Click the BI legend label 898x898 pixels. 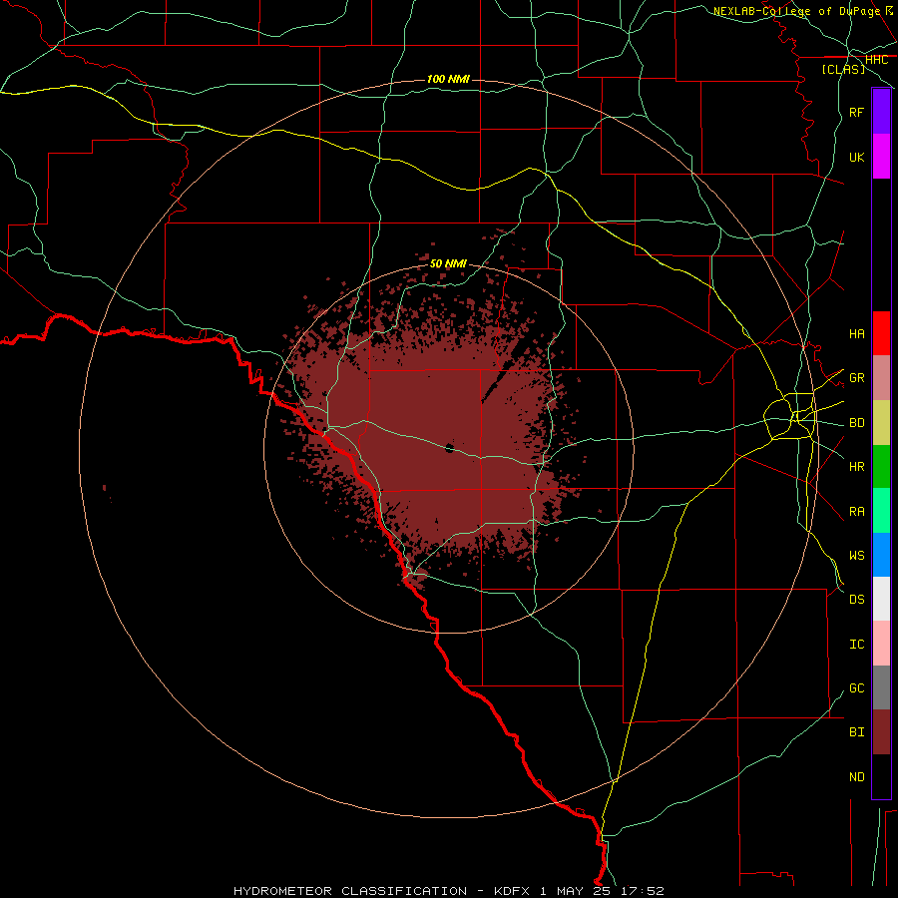856,732
